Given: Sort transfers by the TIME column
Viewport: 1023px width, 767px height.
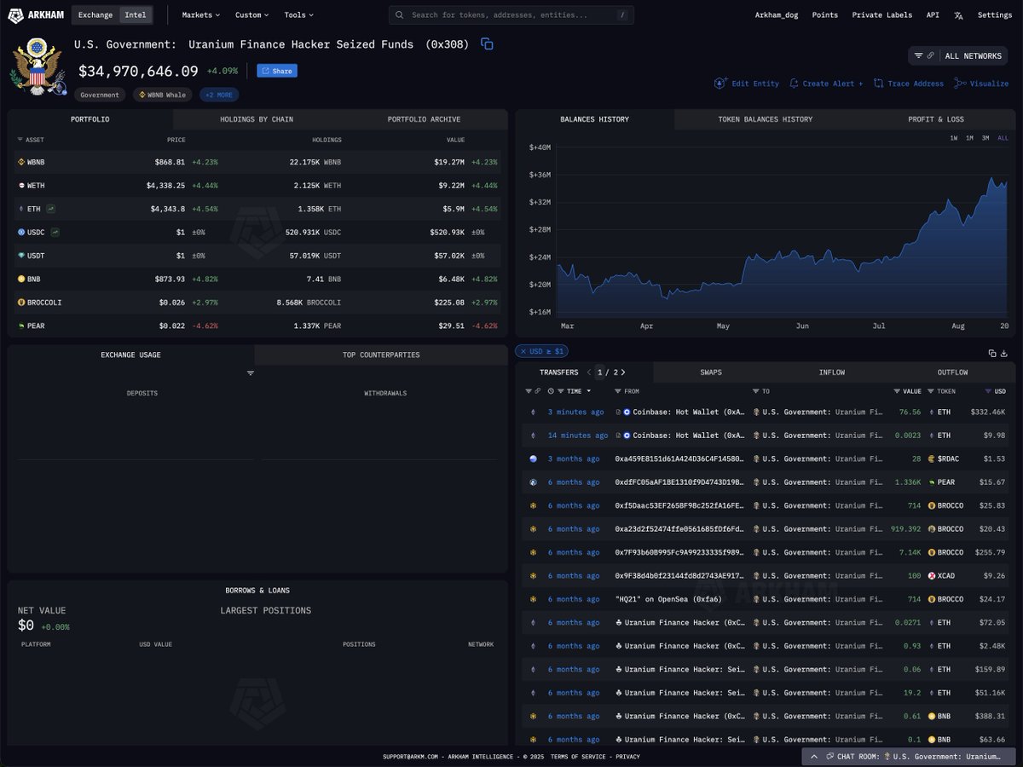Looking at the screenshot, I should pyautogui.click(x=579, y=391).
